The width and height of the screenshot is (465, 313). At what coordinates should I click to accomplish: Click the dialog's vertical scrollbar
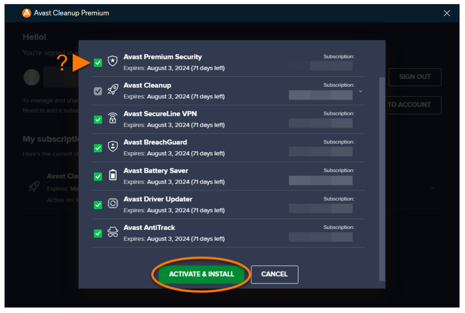coord(382,179)
